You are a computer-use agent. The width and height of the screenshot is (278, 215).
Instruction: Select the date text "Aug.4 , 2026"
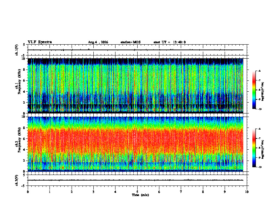pyautogui.click(x=98, y=42)
